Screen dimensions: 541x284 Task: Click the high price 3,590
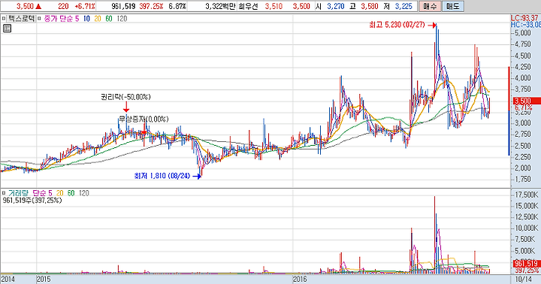370,6
